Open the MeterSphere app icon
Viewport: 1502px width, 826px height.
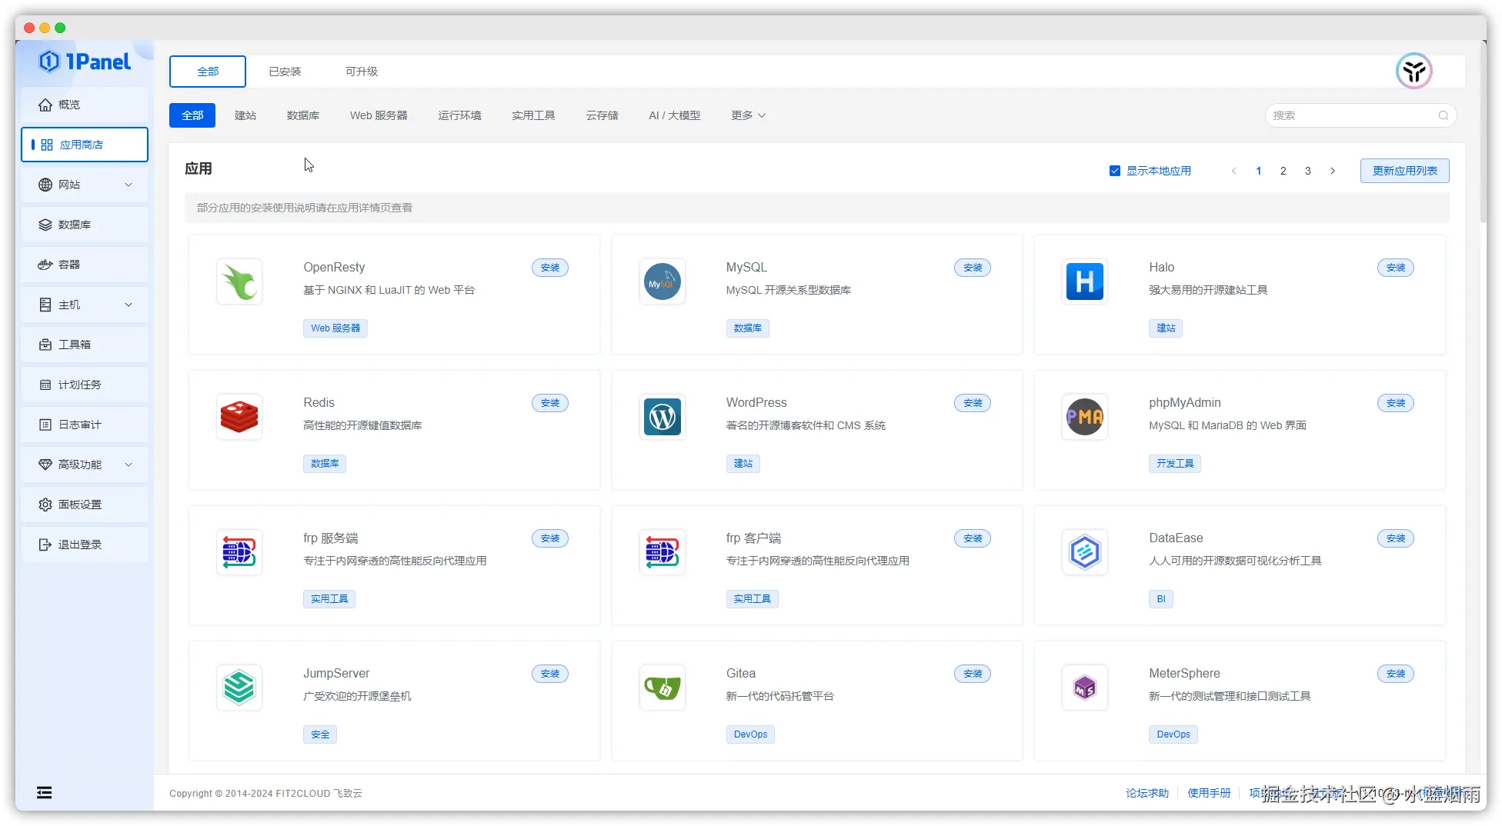[x=1085, y=688]
